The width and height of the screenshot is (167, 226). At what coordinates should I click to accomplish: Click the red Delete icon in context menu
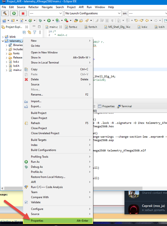26,79
